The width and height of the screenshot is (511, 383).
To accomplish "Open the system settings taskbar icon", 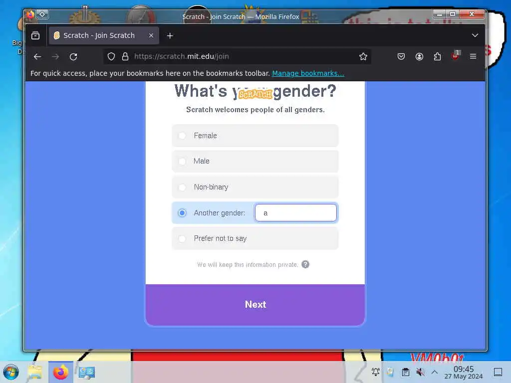I will click(87, 372).
